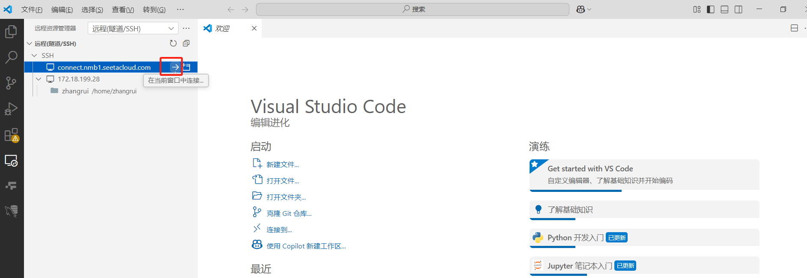This screenshot has width=807, height=278.
Task: Collapse the 远程(隧道/SSH) section
Action: (30, 44)
